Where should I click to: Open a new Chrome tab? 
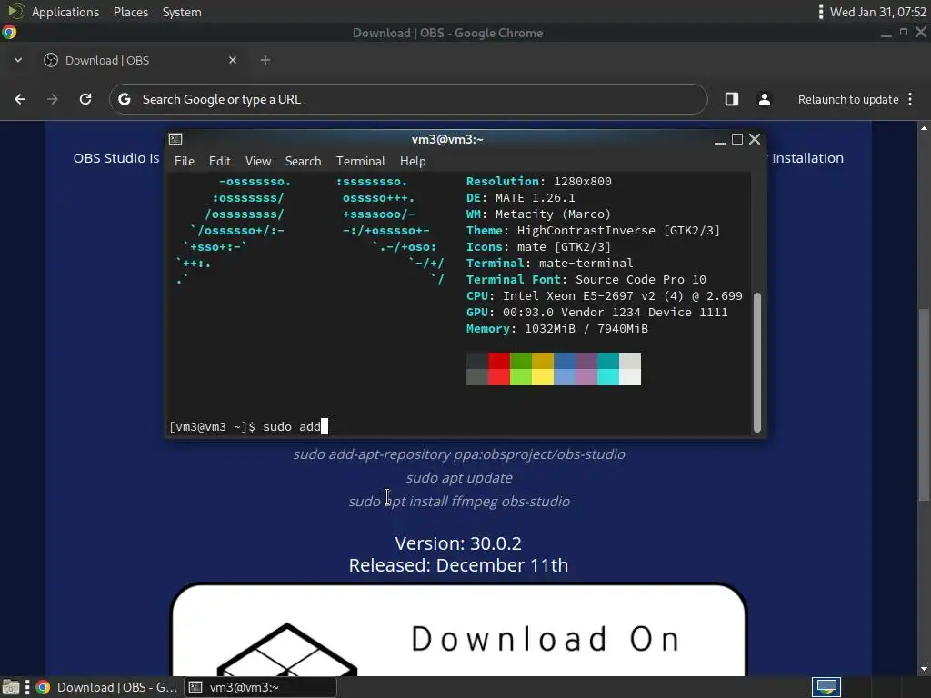265,60
